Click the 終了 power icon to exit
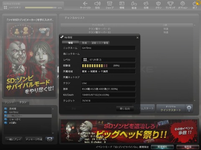 pos(195,5)
